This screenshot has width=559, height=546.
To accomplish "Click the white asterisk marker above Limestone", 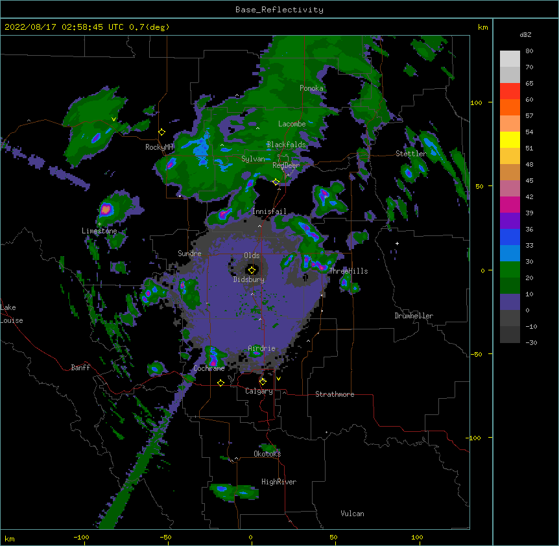I will point(99,224).
